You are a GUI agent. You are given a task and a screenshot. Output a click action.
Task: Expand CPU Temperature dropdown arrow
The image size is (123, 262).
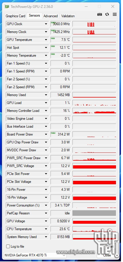click(x=46, y=229)
